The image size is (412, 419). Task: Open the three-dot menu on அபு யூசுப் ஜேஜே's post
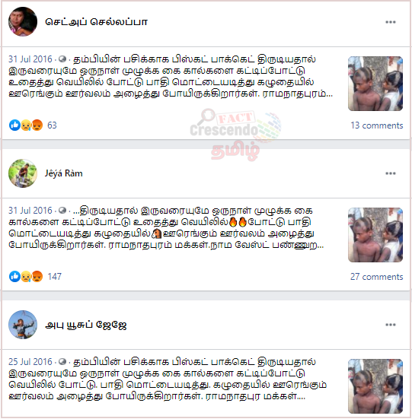pyautogui.click(x=391, y=325)
